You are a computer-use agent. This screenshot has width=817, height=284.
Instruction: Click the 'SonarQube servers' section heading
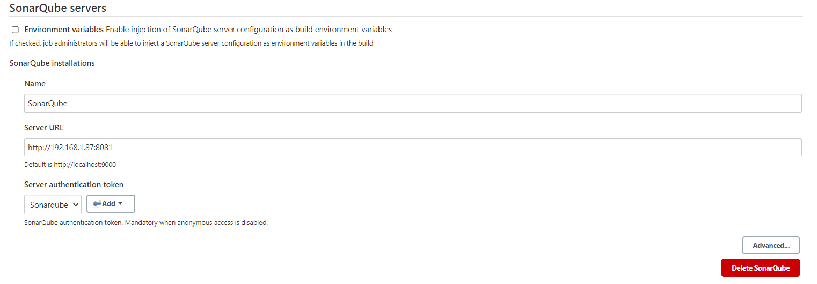(58, 8)
